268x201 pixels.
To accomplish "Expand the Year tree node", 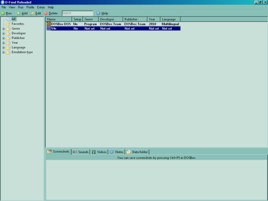I will (3, 43).
